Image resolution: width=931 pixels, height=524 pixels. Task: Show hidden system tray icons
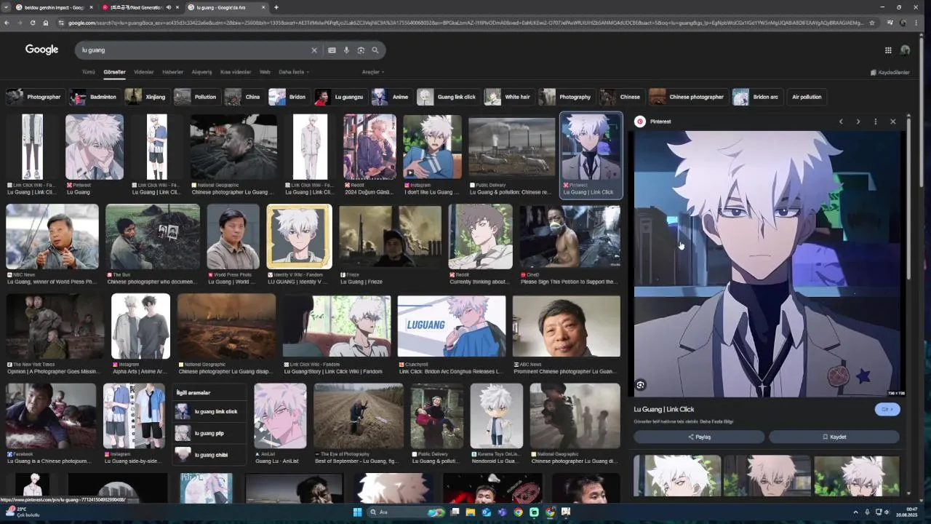coord(855,512)
